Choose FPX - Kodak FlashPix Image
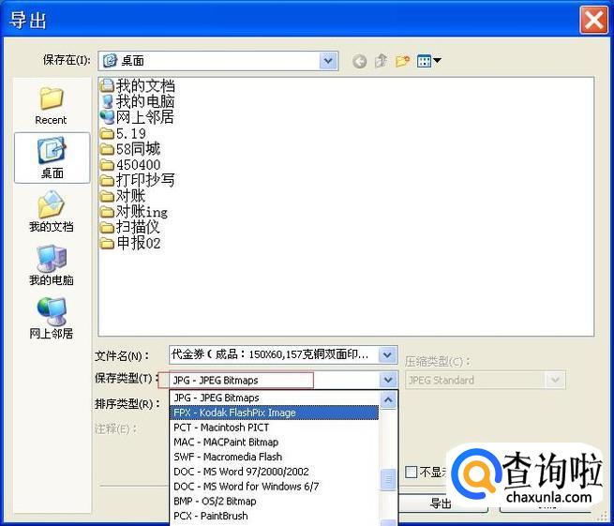 (x=275, y=413)
